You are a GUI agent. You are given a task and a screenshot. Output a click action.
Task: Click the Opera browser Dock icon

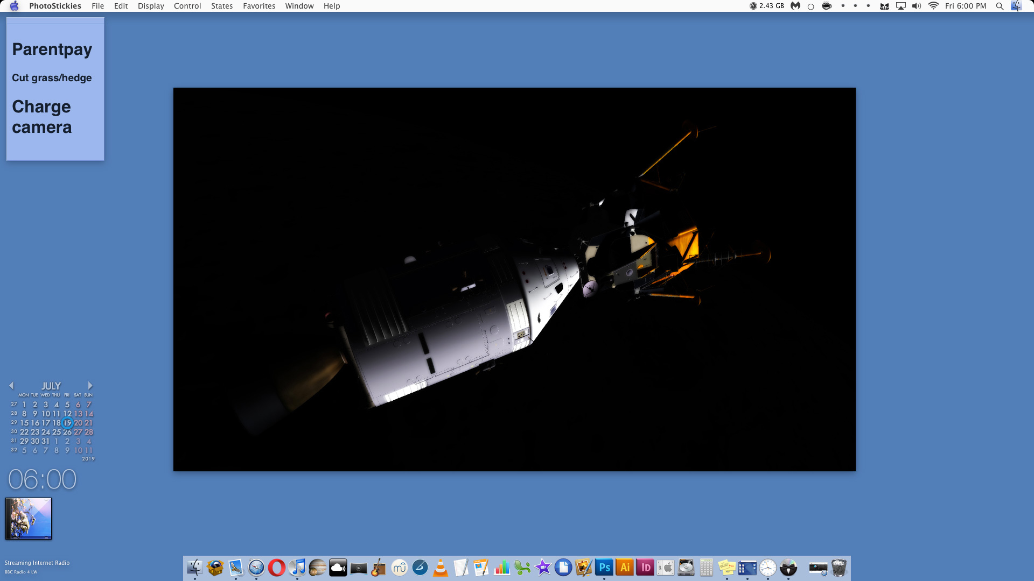tap(277, 568)
